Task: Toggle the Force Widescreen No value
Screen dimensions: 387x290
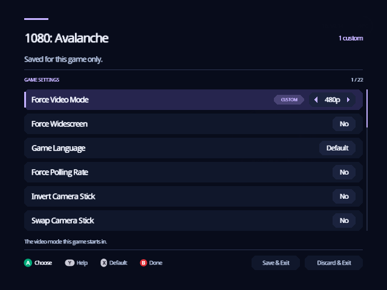Action: click(x=344, y=124)
